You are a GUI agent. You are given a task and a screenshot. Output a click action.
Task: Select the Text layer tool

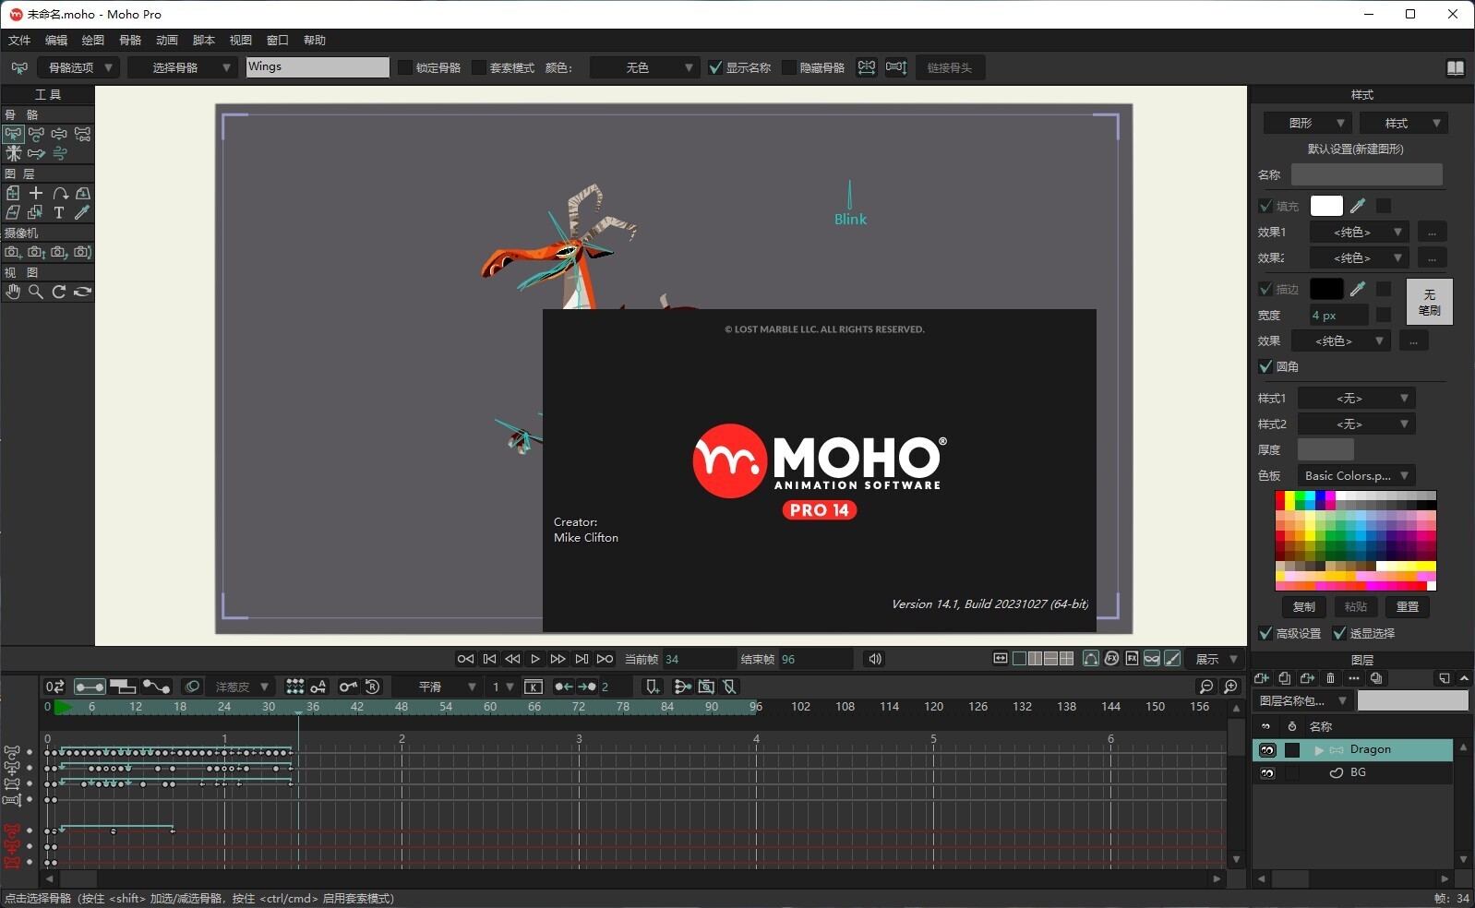click(59, 212)
